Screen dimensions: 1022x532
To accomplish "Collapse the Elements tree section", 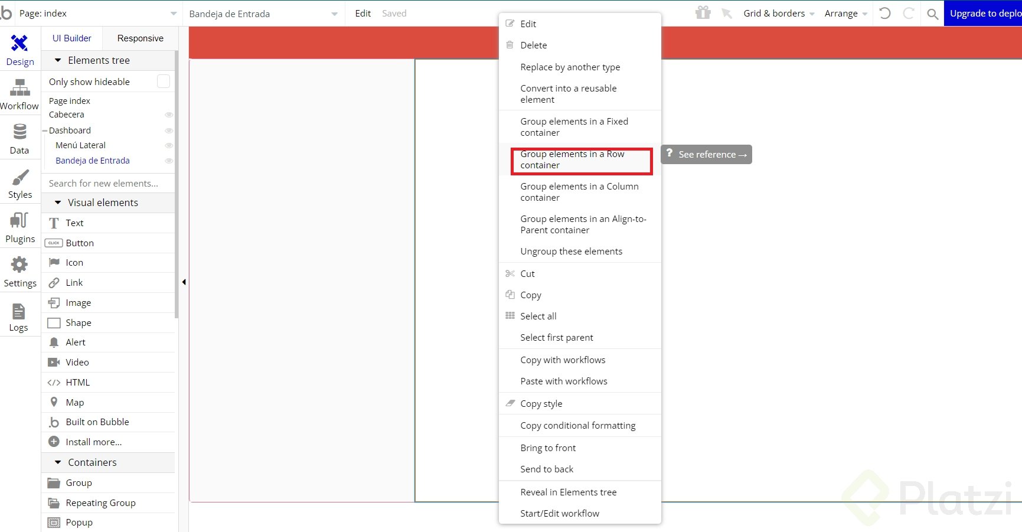I will click(x=58, y=60).
